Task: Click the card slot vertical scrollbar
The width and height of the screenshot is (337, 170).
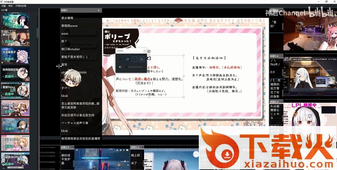Action: click(x=37, y=33)
